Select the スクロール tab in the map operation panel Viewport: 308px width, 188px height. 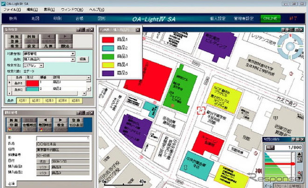[280, 186]
